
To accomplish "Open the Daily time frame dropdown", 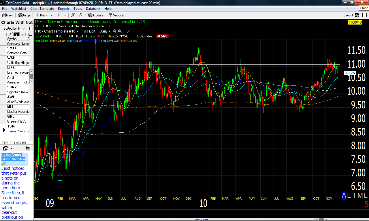I will pos(110,31).
